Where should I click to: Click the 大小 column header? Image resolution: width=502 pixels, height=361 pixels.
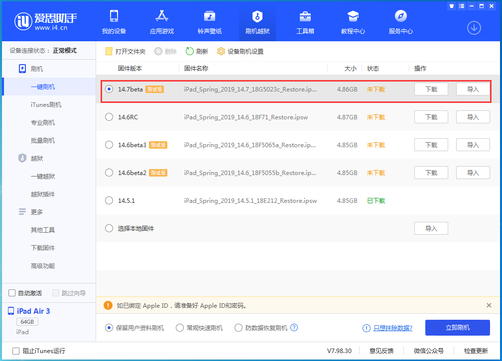[x=351, y=69]
